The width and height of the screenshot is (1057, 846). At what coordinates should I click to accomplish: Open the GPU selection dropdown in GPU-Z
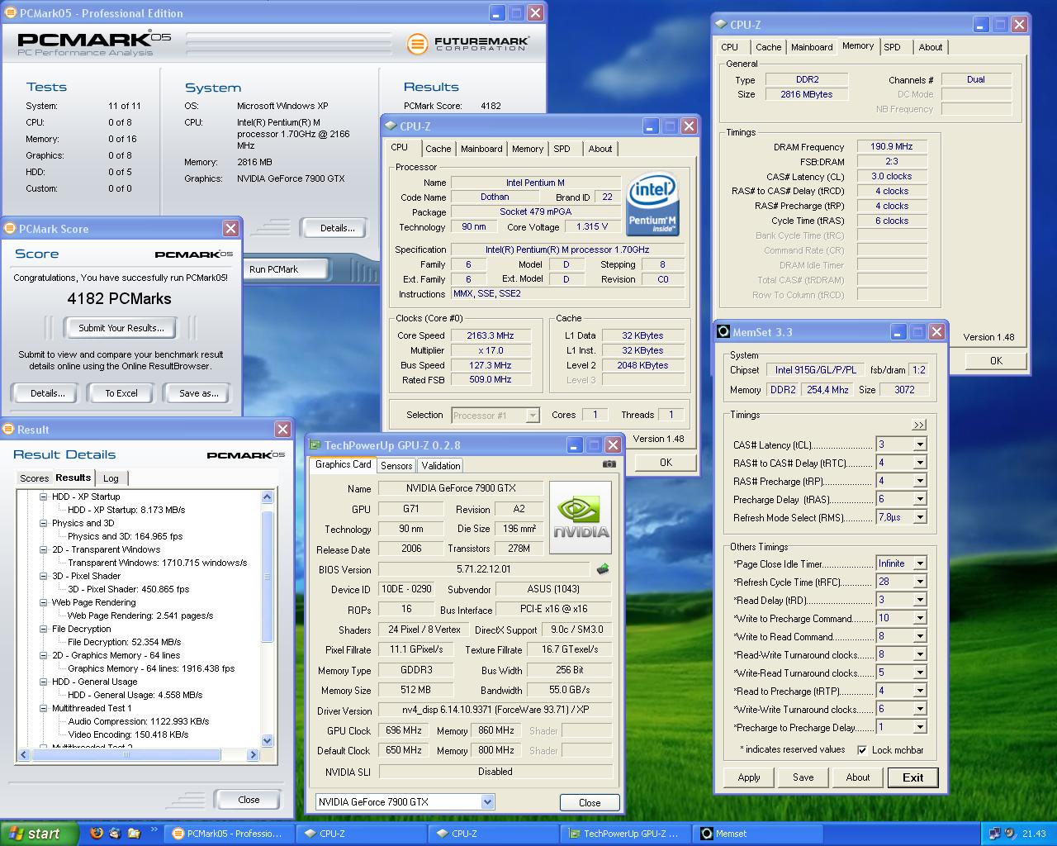[487, 801]
